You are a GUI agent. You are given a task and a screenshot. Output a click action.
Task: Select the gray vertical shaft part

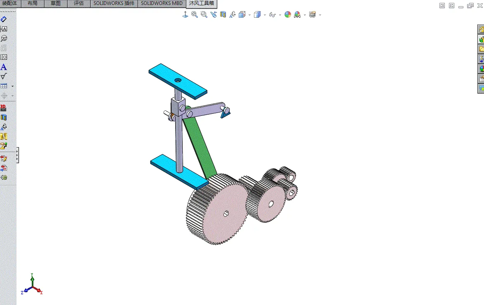pyautogui.click(x=179, y=142)
